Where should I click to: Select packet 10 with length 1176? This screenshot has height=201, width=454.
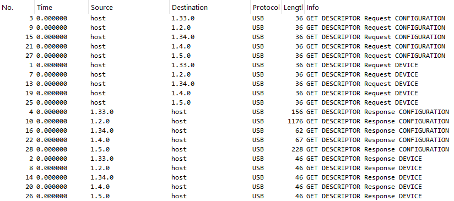(227, 121)
